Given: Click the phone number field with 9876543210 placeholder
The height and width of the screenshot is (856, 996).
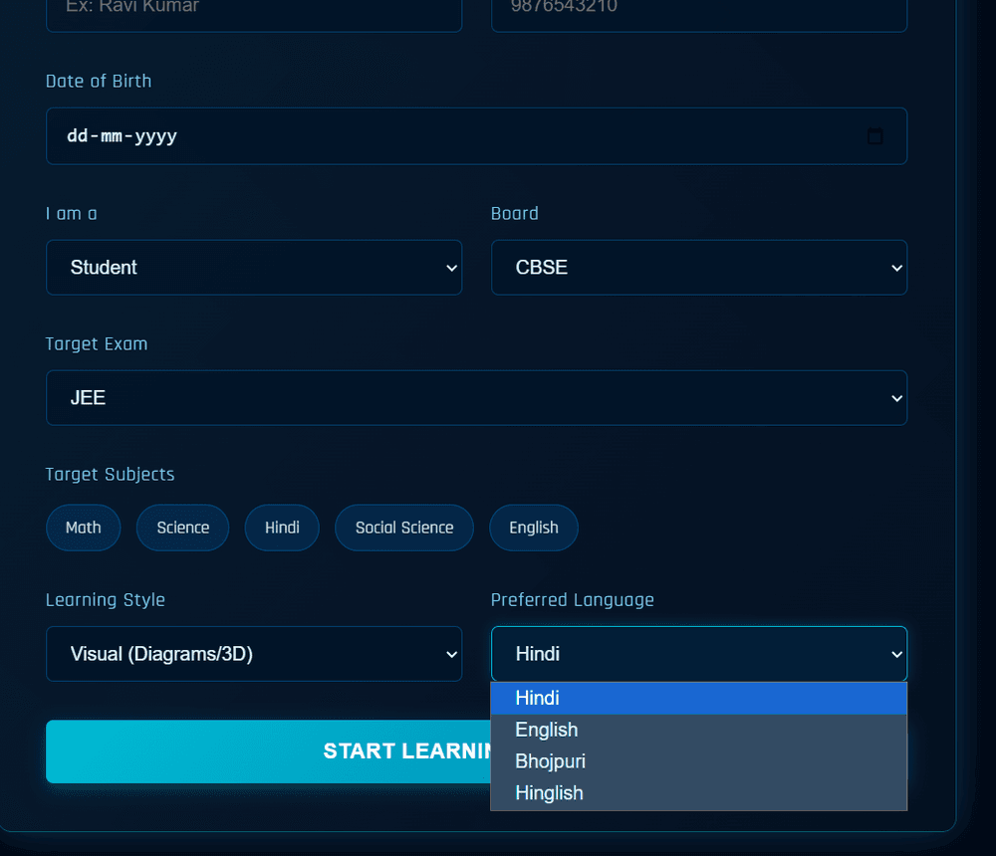Looking at the screenshot, I should click(698, 12).
